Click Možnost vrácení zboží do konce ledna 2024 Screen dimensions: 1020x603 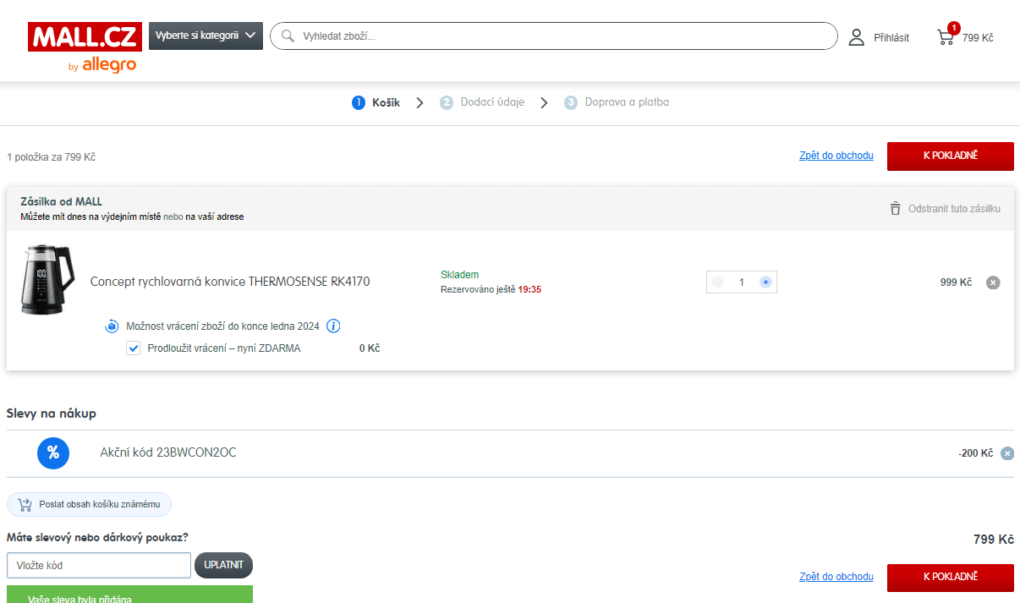pyautogui.click(x=222, y=326)
